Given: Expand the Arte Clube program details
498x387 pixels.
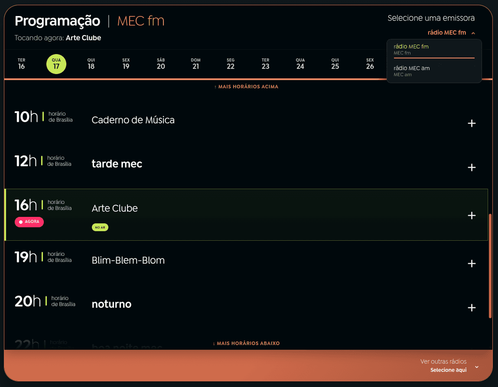Looking at the screenshot, I should pyautogui.click(x=471, y=216).
